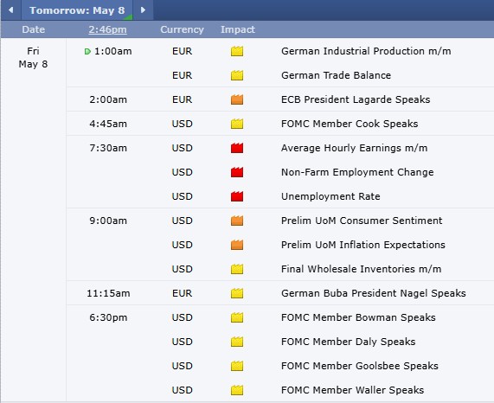Go to previous day with left arrow
The image size is (494, 403).
coord(11,10)
